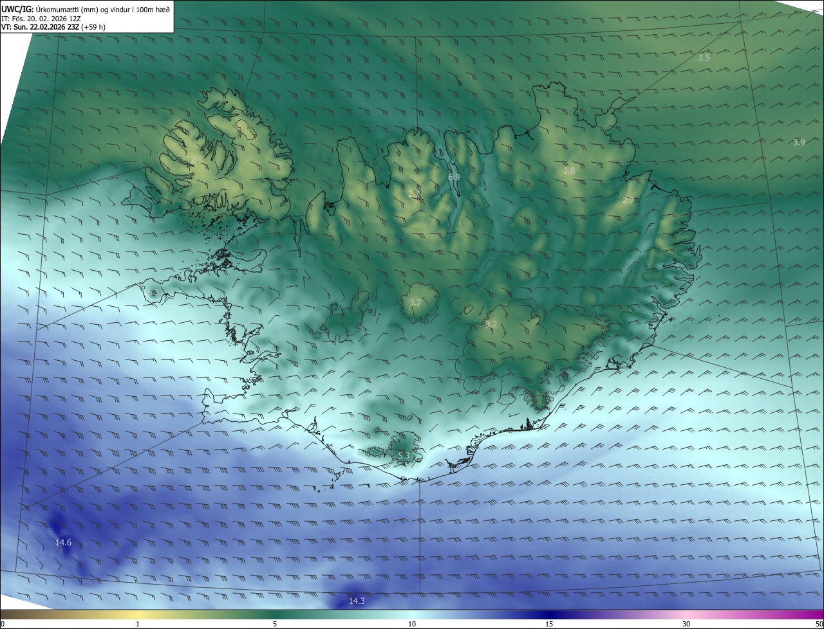Viewport: 824px width, 629px height.
Task: Click the 14.3 precipitation value label
Action: coord(357,601)
